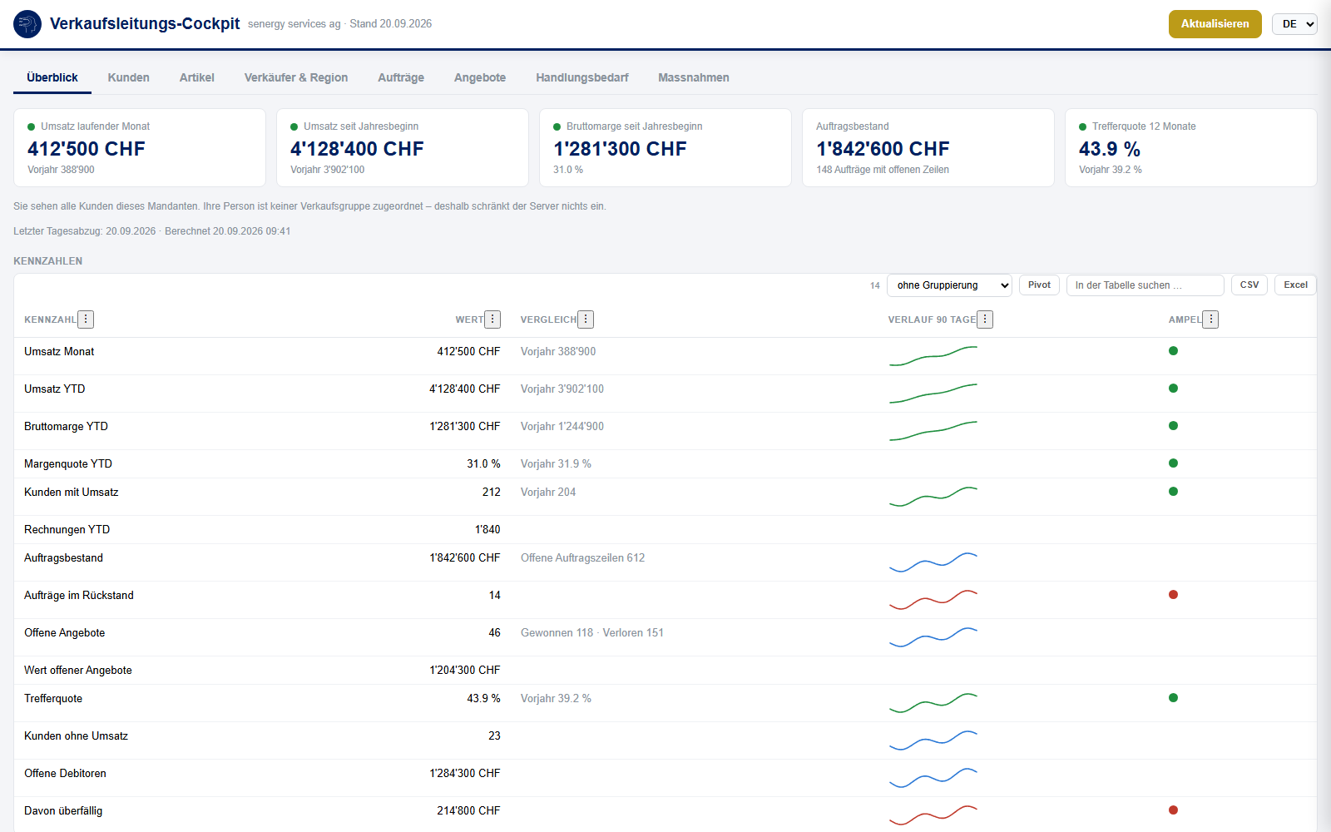Click the 'Offene Debitoren' row label
This screenshot has width=1331, height=832.
pos(65,774)
